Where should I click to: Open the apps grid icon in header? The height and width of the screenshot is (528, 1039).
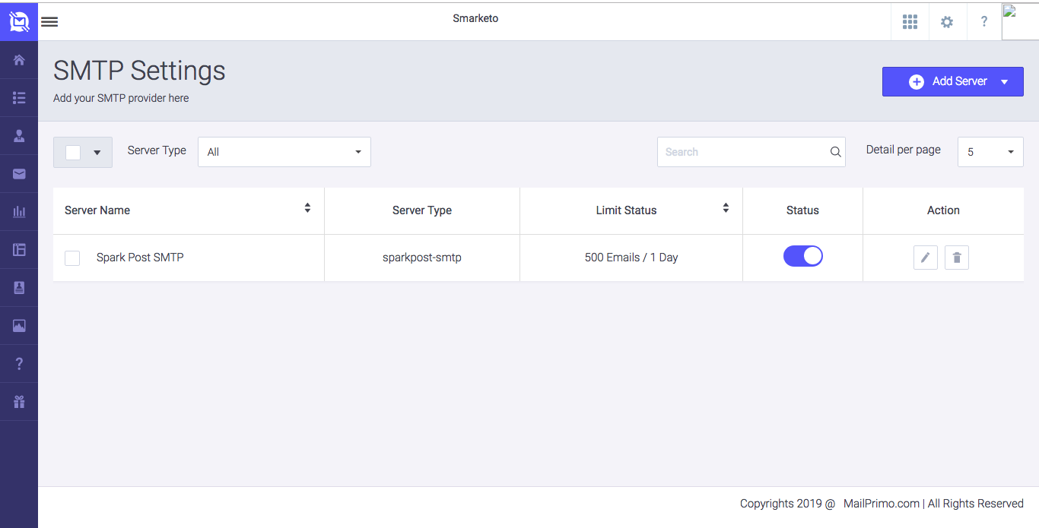tap(910, 22)
